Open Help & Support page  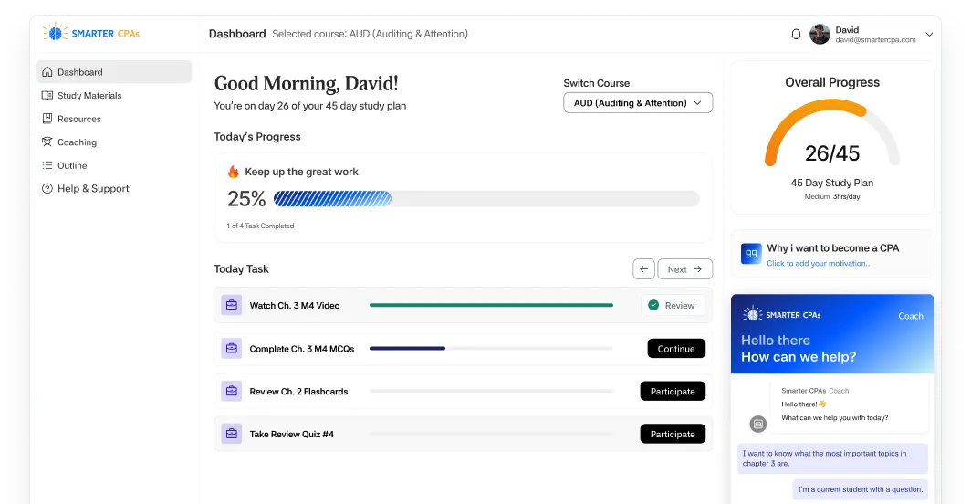[x=93, y=189]
